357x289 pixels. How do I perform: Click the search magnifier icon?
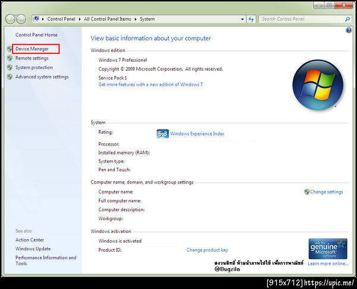tap(347, 19)
